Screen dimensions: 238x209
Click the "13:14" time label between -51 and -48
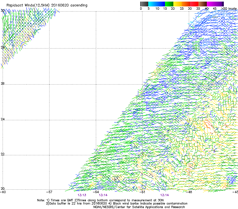[x=165, y=195]
